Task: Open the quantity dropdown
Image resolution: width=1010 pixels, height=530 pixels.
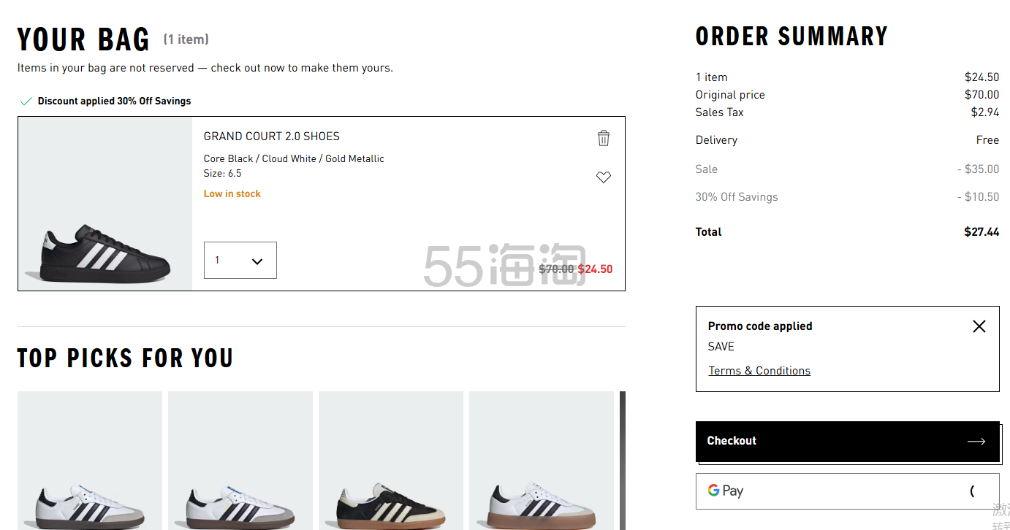Action: [240, 260]
